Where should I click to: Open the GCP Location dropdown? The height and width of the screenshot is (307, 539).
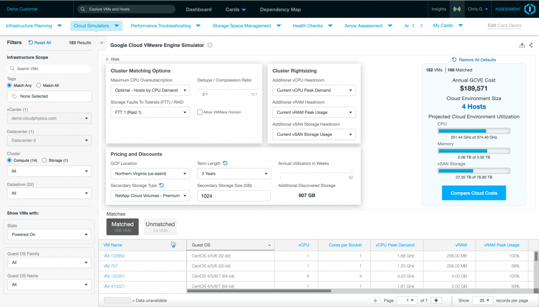click(x=150, y=174)
